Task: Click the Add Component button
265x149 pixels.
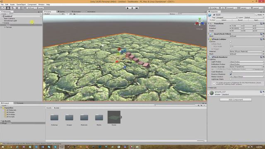Action: coord(236,100)
